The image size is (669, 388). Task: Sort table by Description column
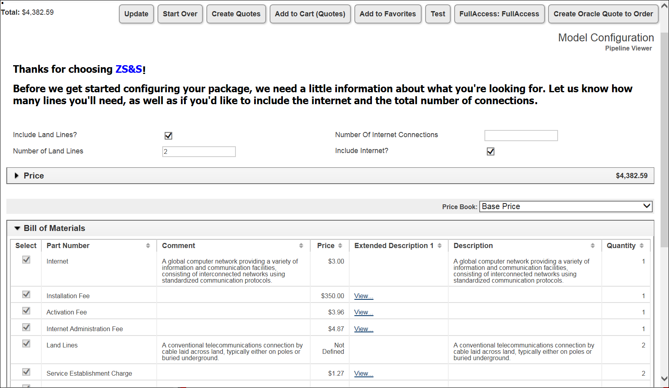tap(593, 246)
